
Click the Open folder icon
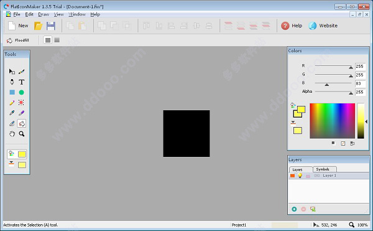[38, 26]
